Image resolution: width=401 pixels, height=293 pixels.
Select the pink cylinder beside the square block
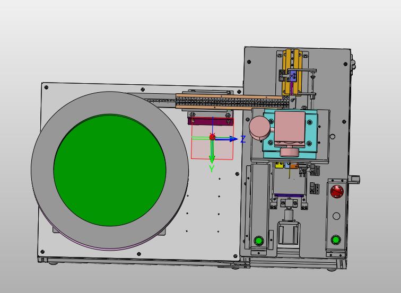[259, 128]
